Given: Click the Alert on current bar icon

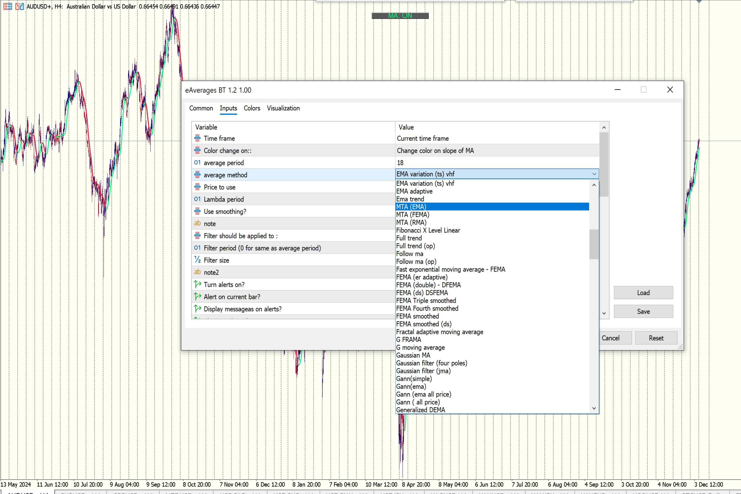Looking at the screenshot, I should click(197, 297).
